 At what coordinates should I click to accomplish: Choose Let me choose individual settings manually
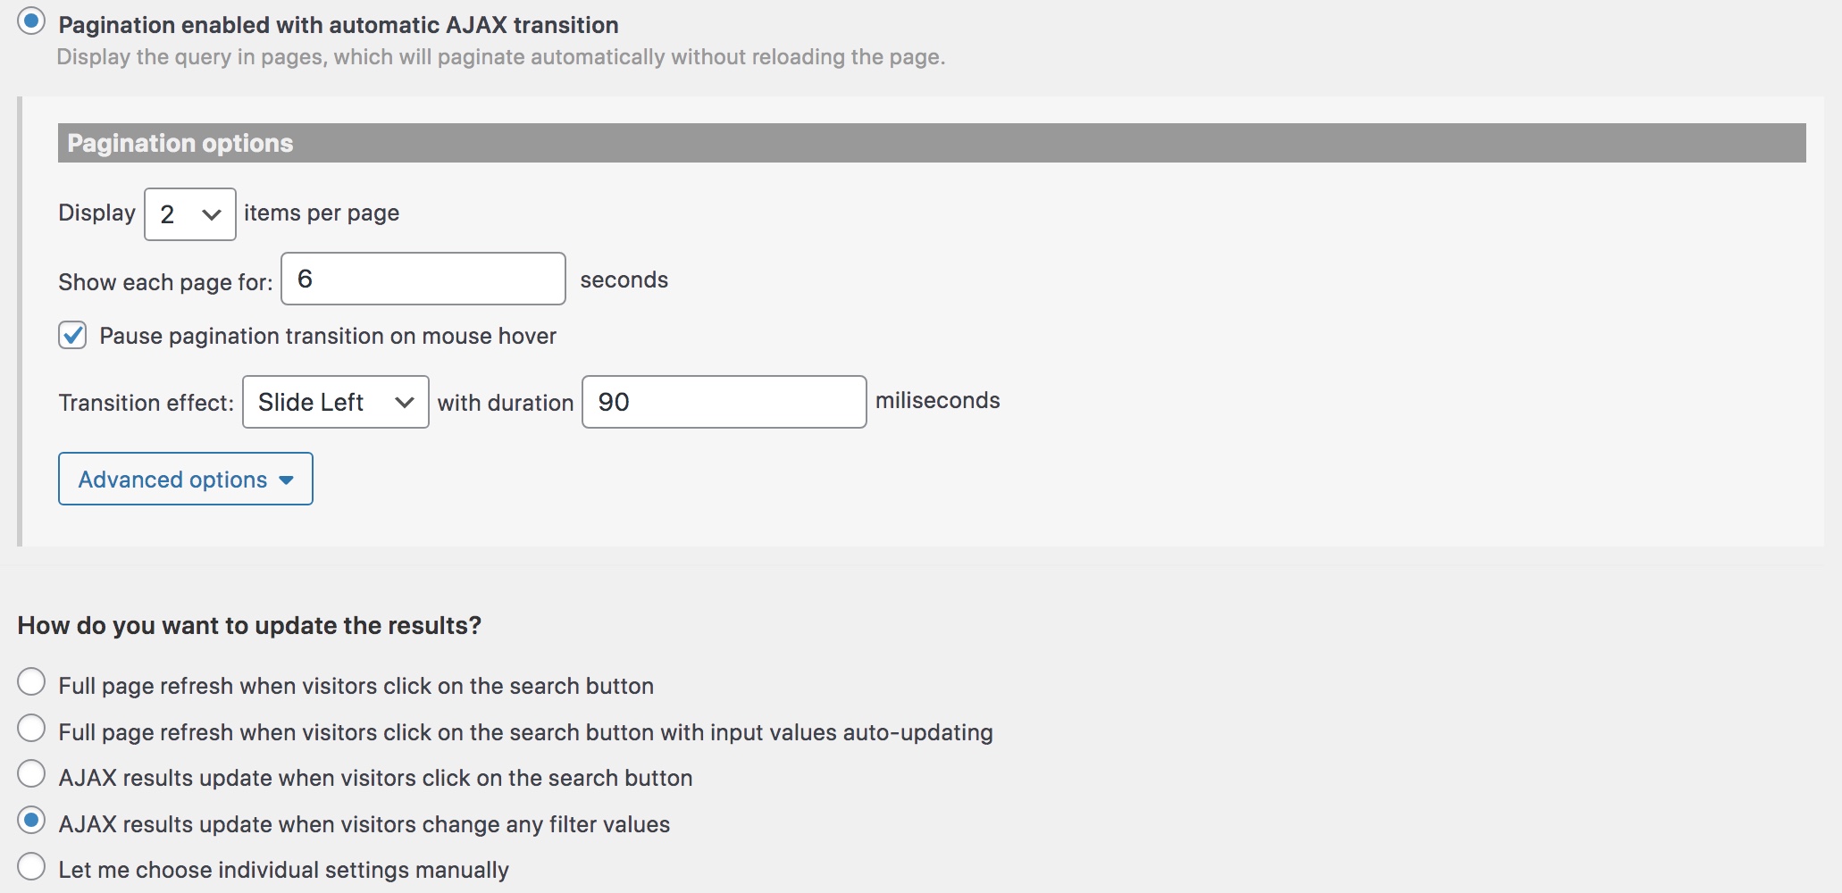pyautogui.click(x=31, y=866)
